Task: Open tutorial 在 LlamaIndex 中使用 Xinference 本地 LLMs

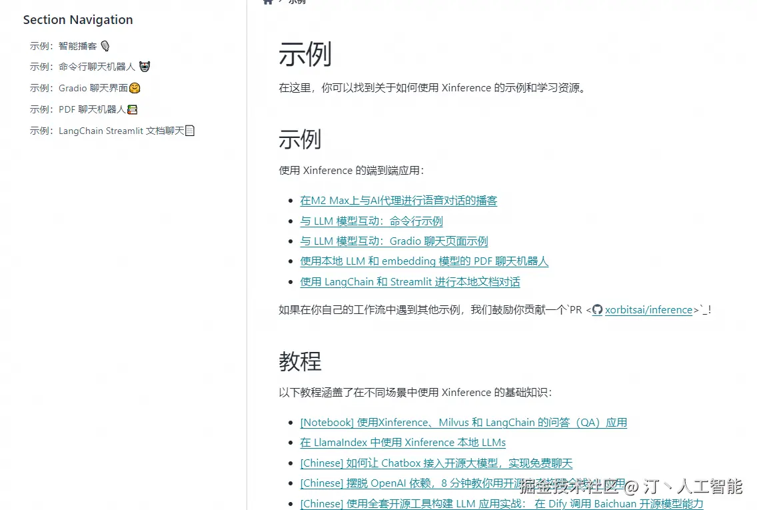Action: coord(402,443)
